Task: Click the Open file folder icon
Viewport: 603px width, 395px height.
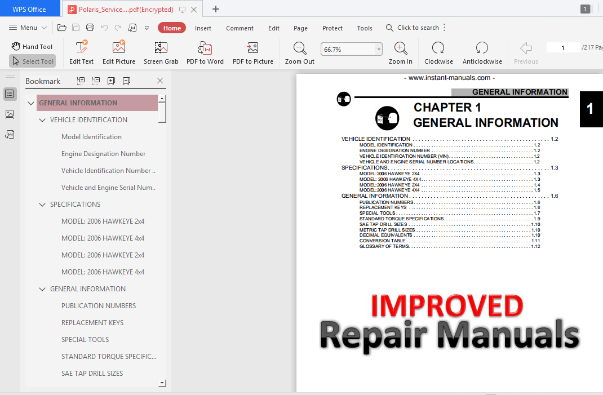Action: 61,28
